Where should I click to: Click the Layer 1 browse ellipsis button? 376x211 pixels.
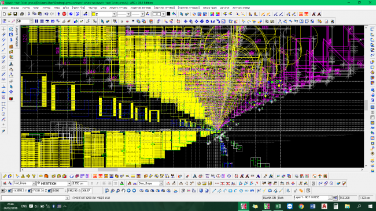click(330, 198)
